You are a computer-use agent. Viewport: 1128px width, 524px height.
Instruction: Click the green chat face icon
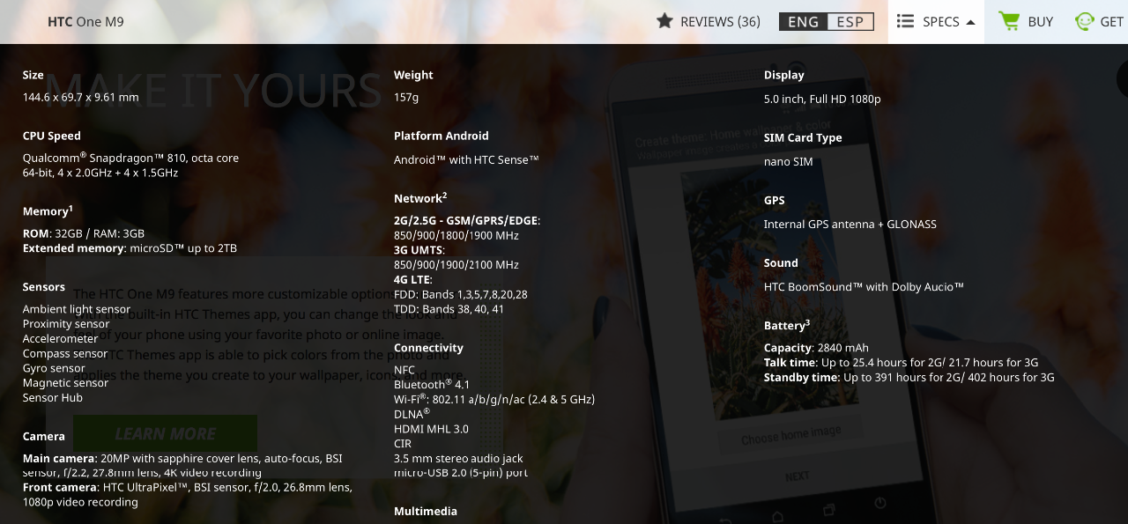1085,21
